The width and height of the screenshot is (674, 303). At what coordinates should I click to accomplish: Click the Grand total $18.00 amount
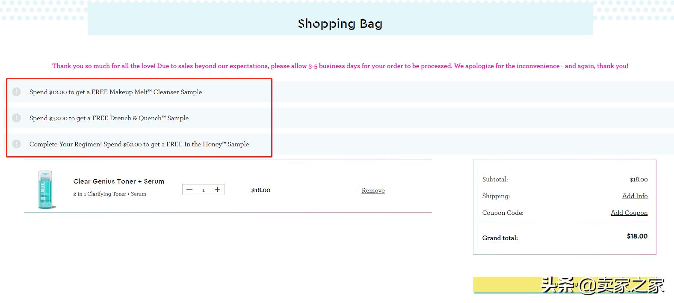[637, 236]
